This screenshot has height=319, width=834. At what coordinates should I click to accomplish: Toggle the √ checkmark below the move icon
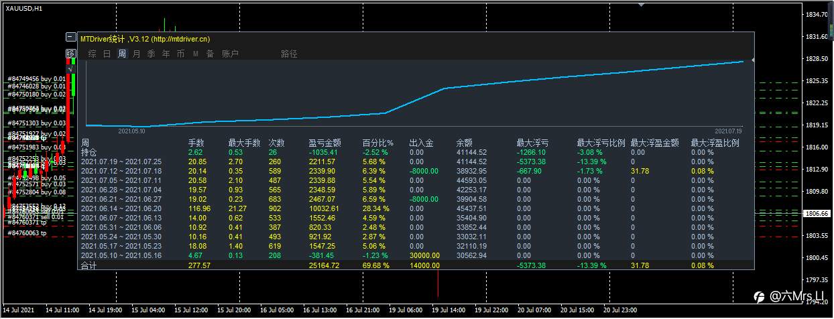pyautogui.click(x=70, y=68)
